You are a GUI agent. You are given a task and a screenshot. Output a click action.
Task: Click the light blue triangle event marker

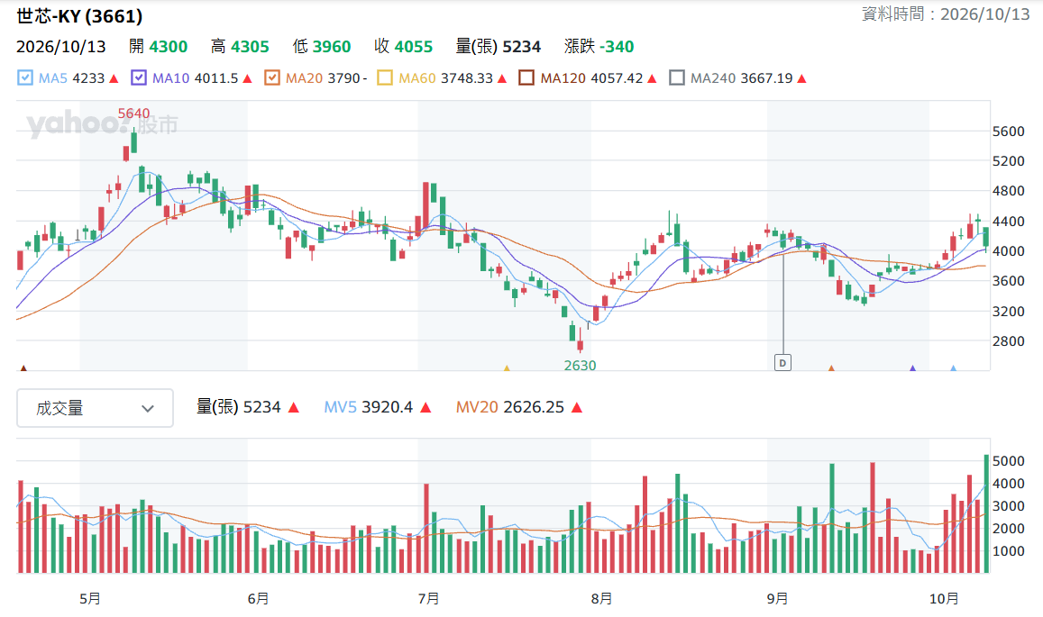click(953, 367)
